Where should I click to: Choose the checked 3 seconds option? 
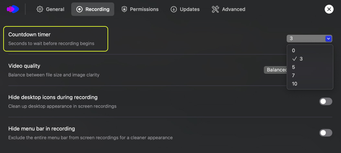(x=310, y=59)
